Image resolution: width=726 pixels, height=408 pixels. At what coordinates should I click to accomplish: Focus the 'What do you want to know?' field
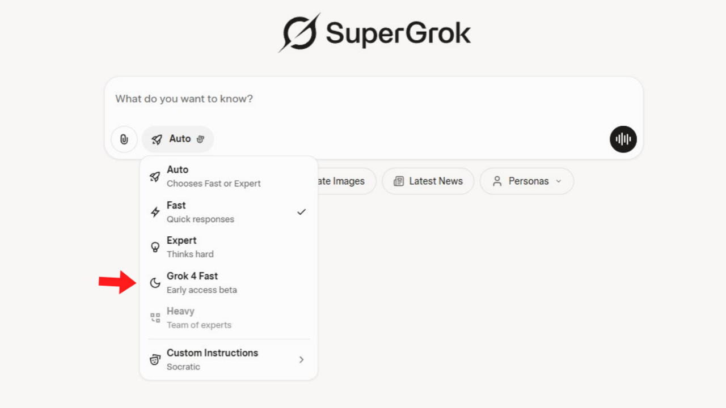373,99
